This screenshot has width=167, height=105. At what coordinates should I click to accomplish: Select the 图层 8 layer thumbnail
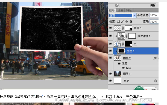point(118,28)
